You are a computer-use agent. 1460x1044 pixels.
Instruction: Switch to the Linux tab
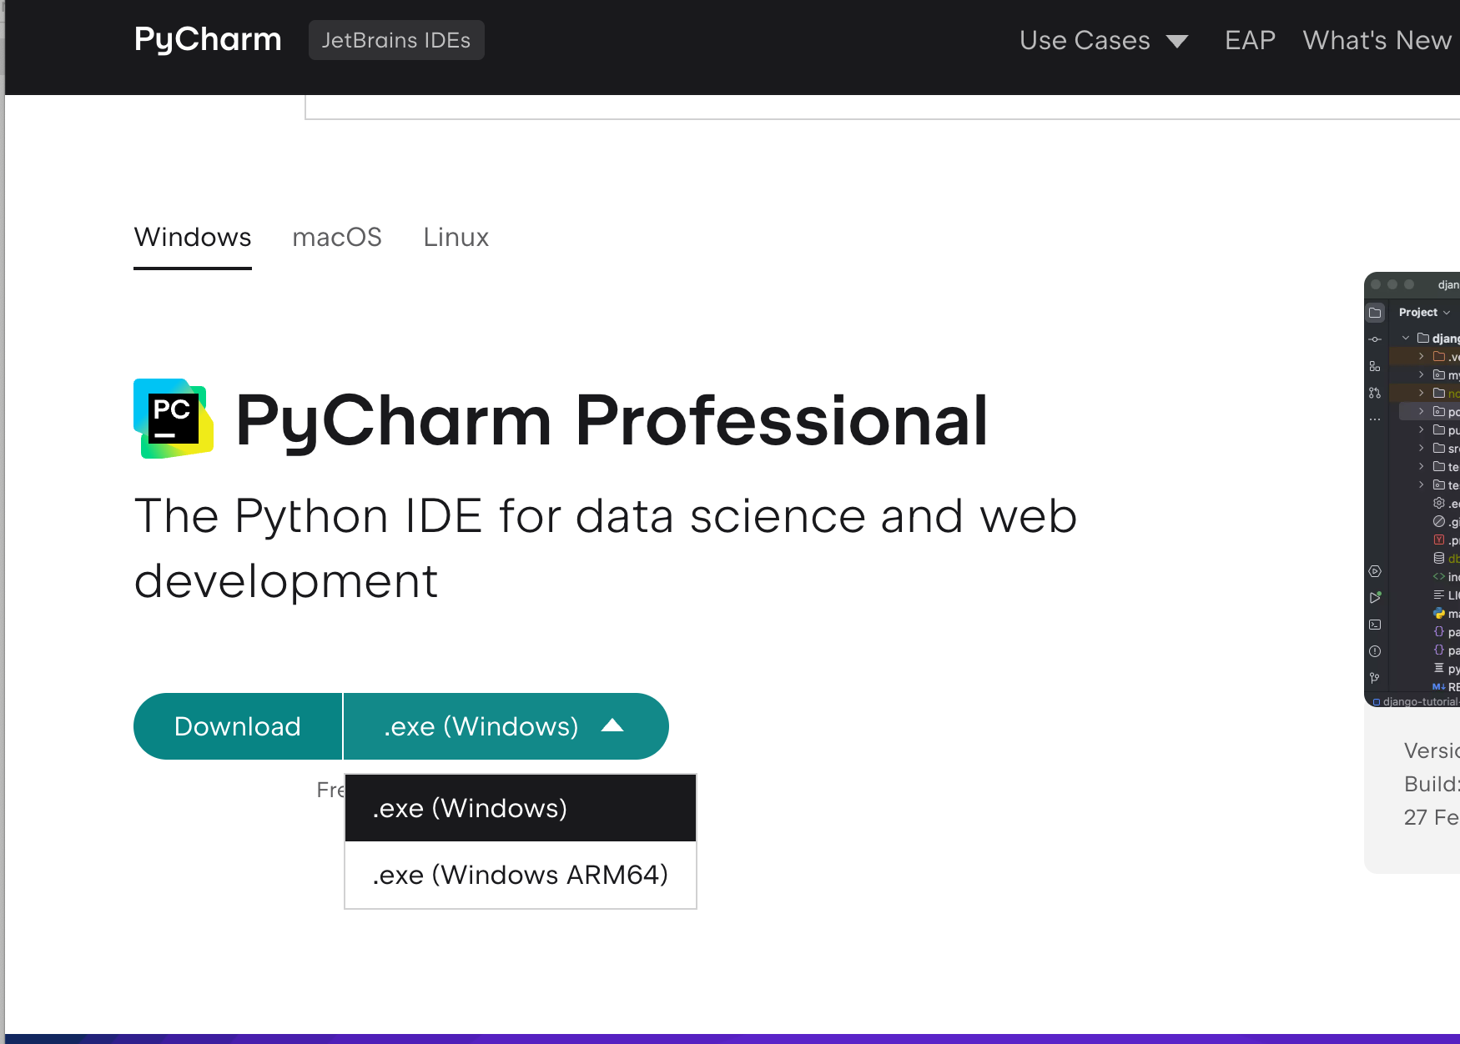coord(456,238)
